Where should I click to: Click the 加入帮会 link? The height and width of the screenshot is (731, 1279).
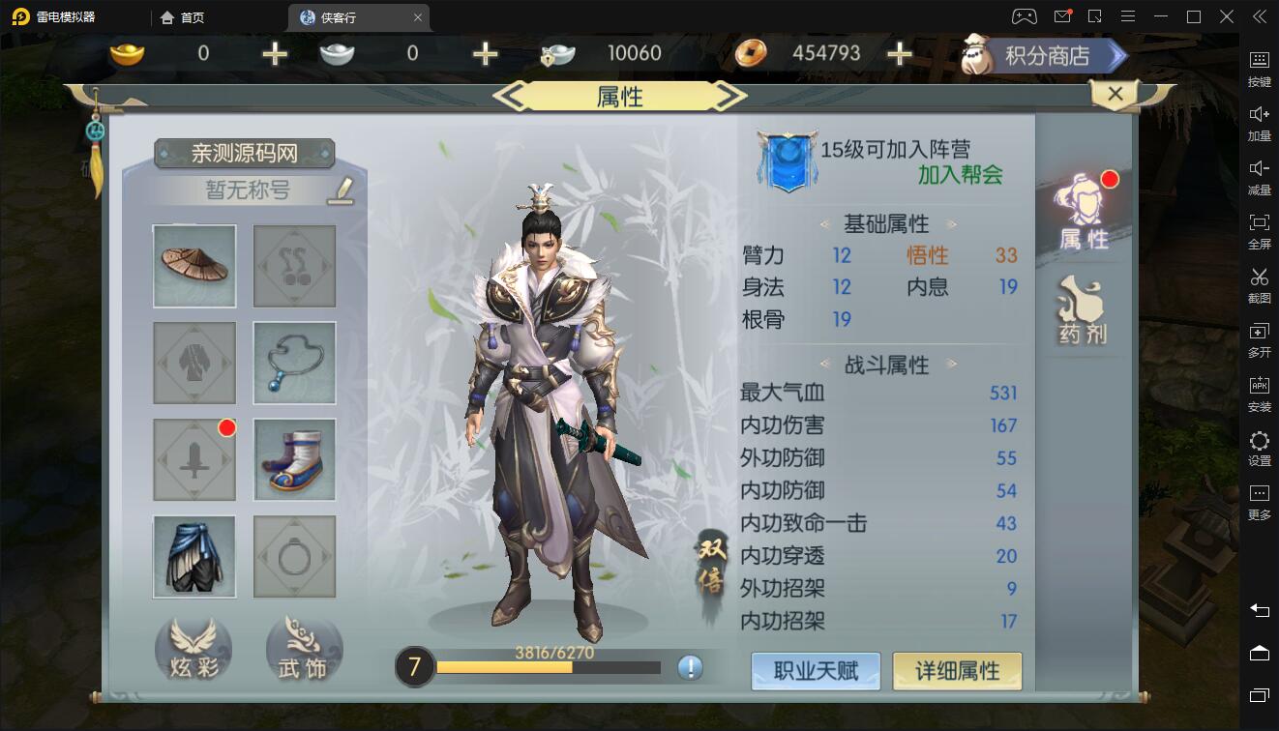[960, 175]
